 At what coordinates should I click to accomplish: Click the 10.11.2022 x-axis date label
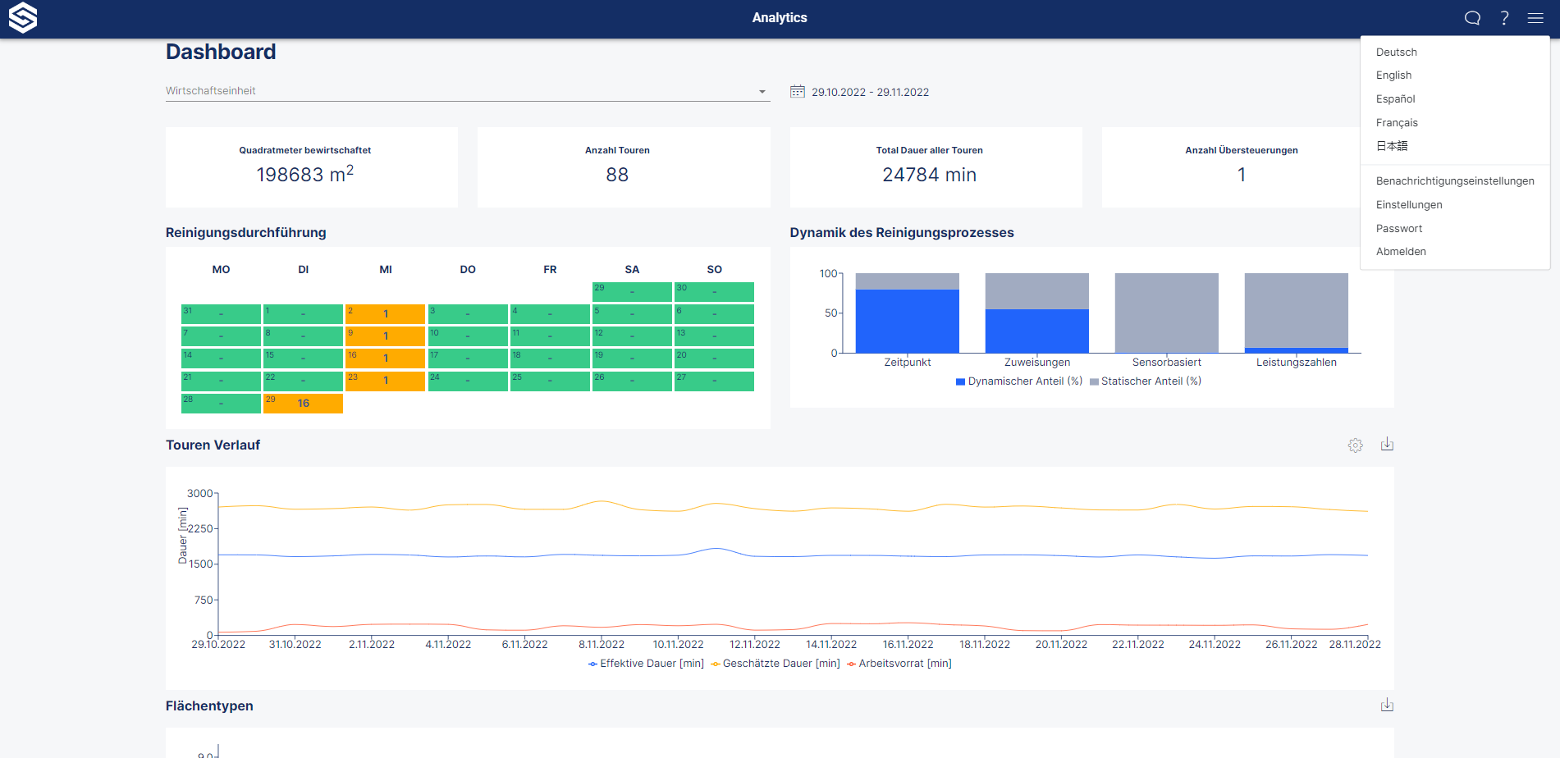coord(678,645)
